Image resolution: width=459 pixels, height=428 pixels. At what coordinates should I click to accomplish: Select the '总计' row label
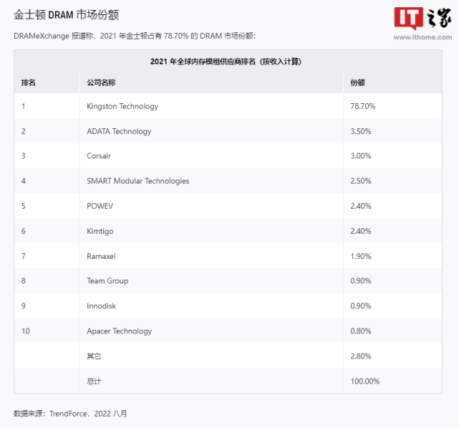pos(94,381)
